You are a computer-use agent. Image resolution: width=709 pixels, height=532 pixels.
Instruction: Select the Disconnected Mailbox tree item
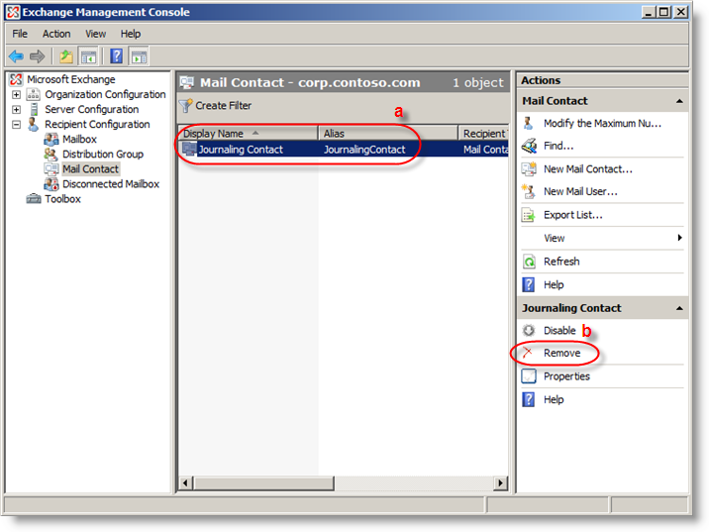111,184
